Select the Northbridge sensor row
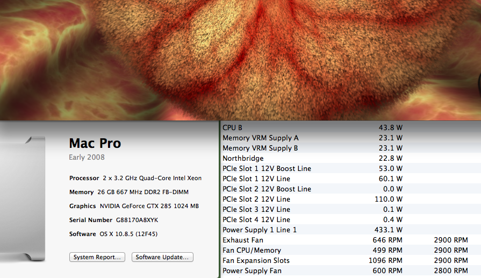481x278 pixels. 350,158
